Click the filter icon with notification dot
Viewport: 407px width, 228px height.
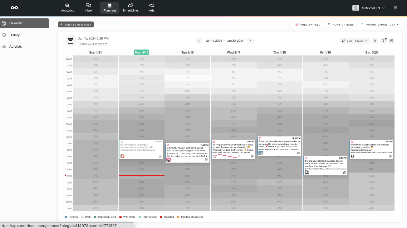[x=384, y=41]
